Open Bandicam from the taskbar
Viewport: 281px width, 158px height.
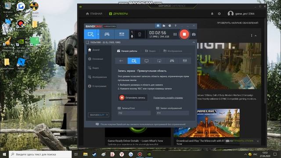click(140, 154)
